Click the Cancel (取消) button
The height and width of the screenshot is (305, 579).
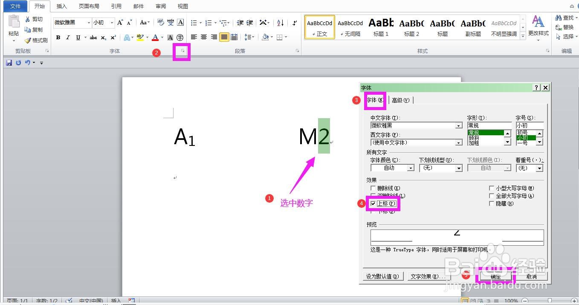[531, 276]
